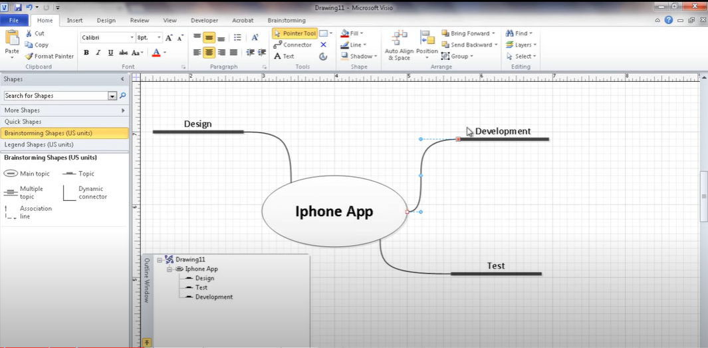Open the Line dropdown

point(353,45)
